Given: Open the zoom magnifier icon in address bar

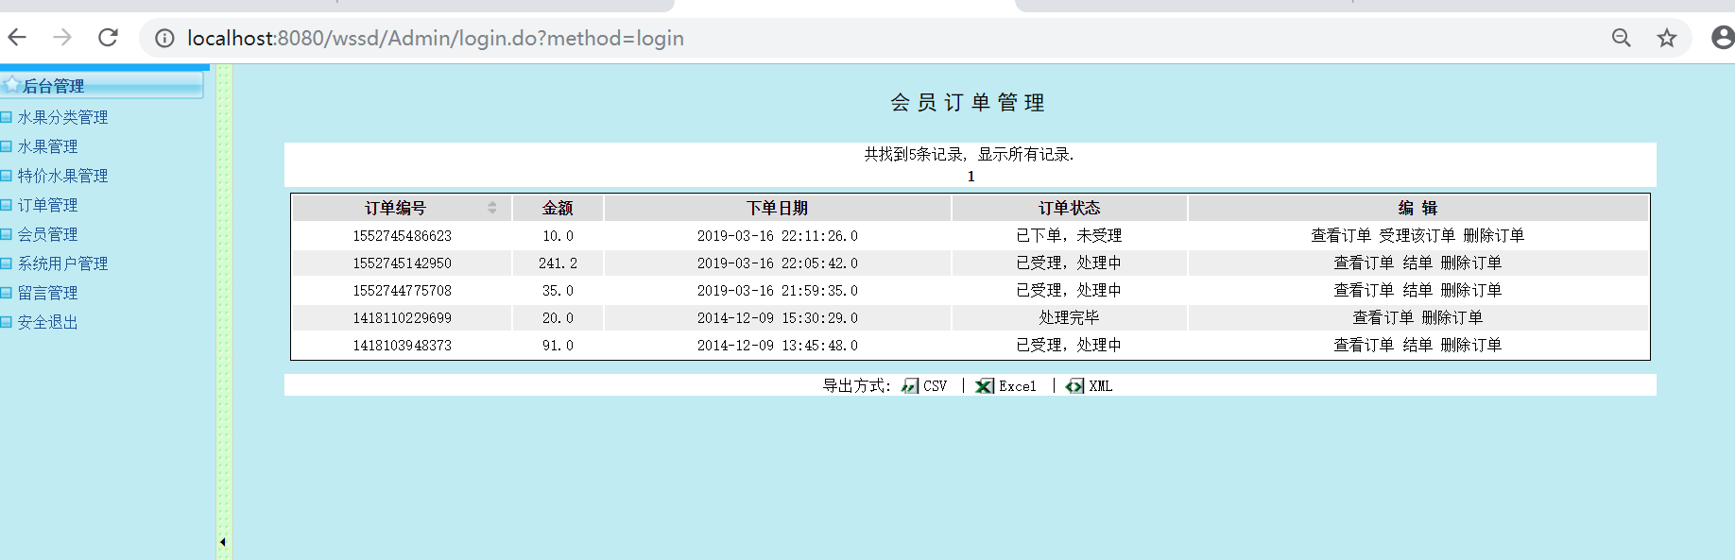Looking at the screenshot, I should tap(1621, 38).
